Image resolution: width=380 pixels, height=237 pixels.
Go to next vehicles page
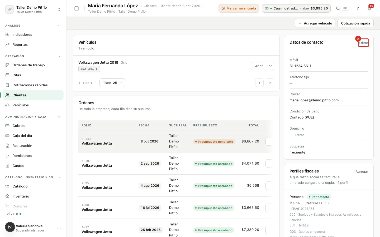pos(270,83)
